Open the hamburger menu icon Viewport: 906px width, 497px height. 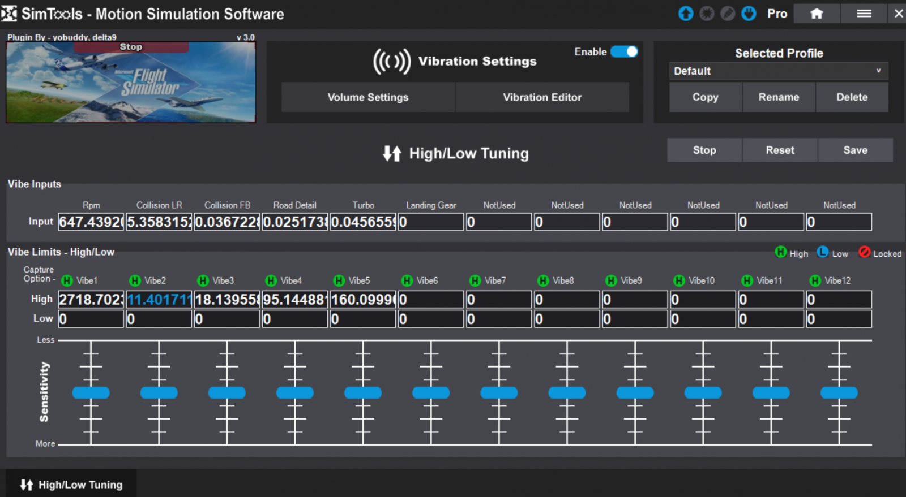(x=864, y=14)
